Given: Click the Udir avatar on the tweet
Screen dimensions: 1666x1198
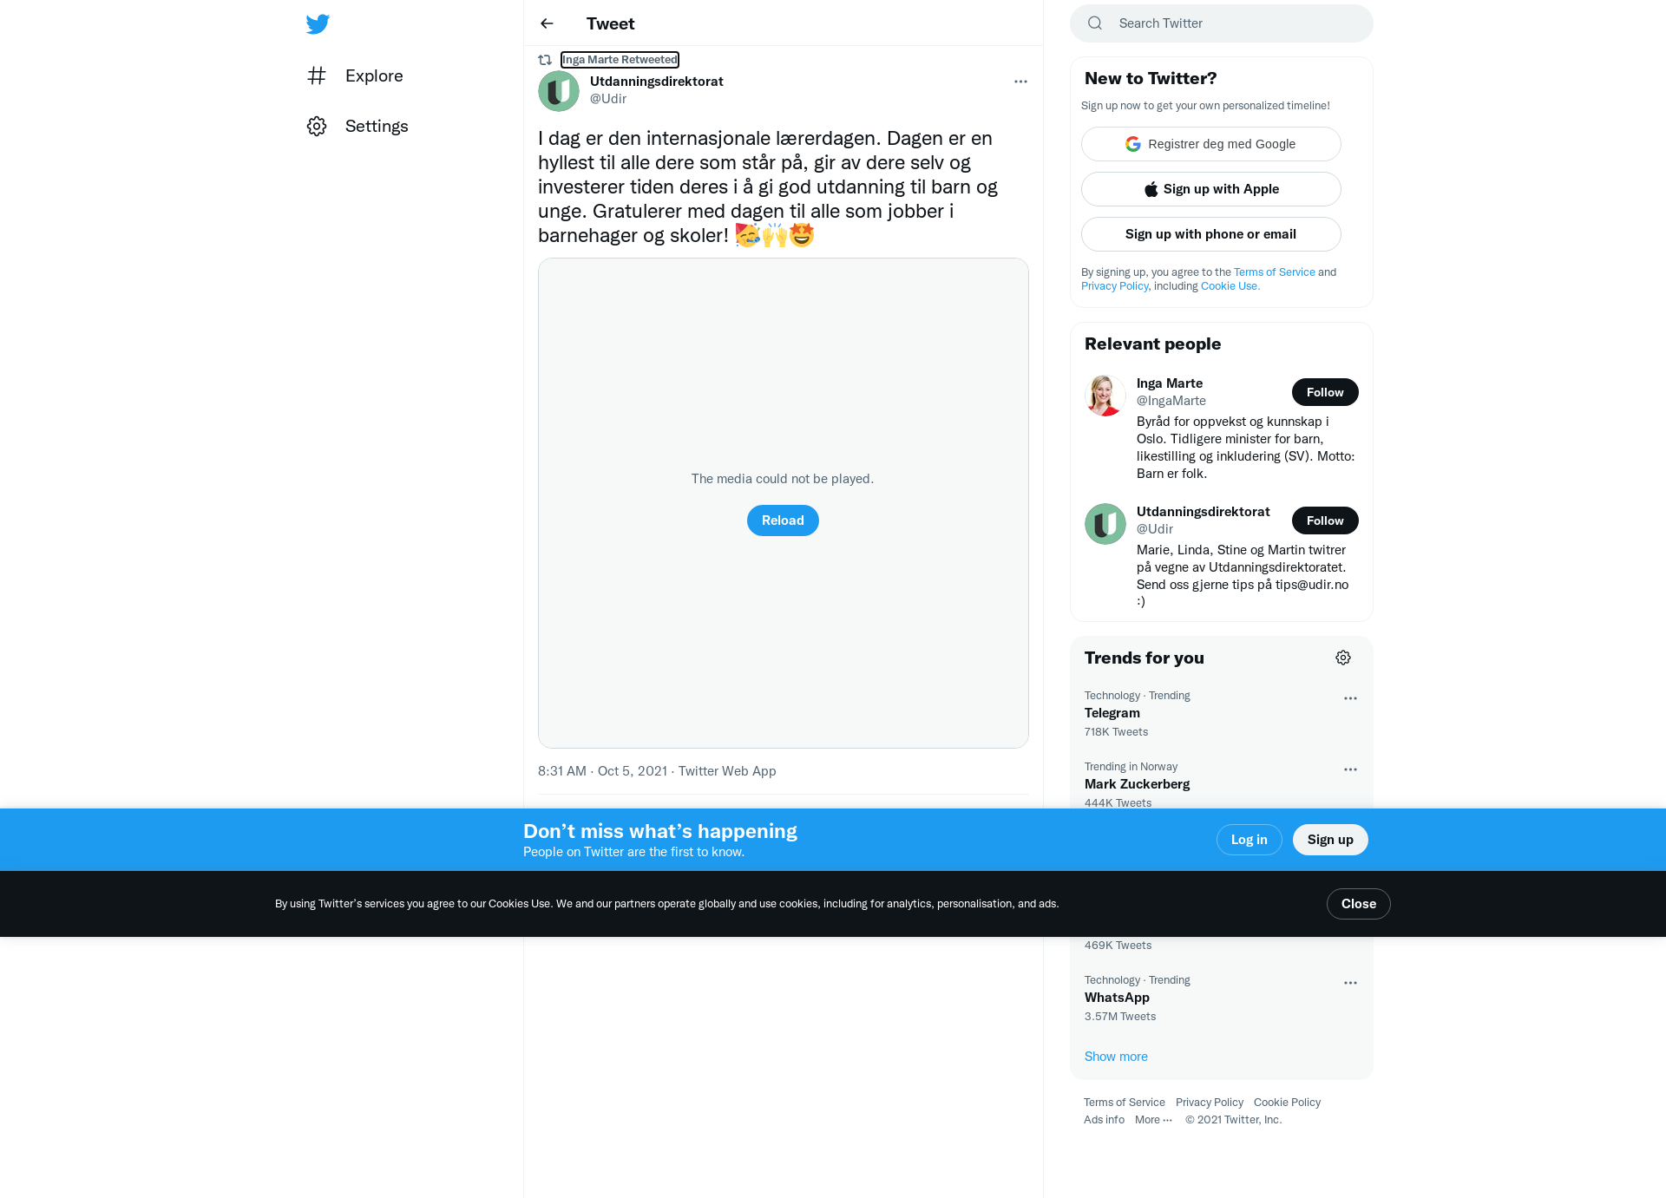Looking at the screenshot, I should (x=559, y=90).
